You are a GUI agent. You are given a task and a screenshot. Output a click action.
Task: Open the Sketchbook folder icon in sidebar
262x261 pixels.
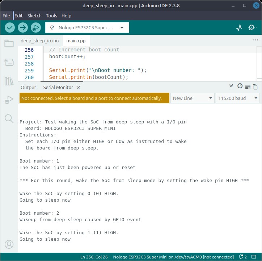tap(9, 43)
